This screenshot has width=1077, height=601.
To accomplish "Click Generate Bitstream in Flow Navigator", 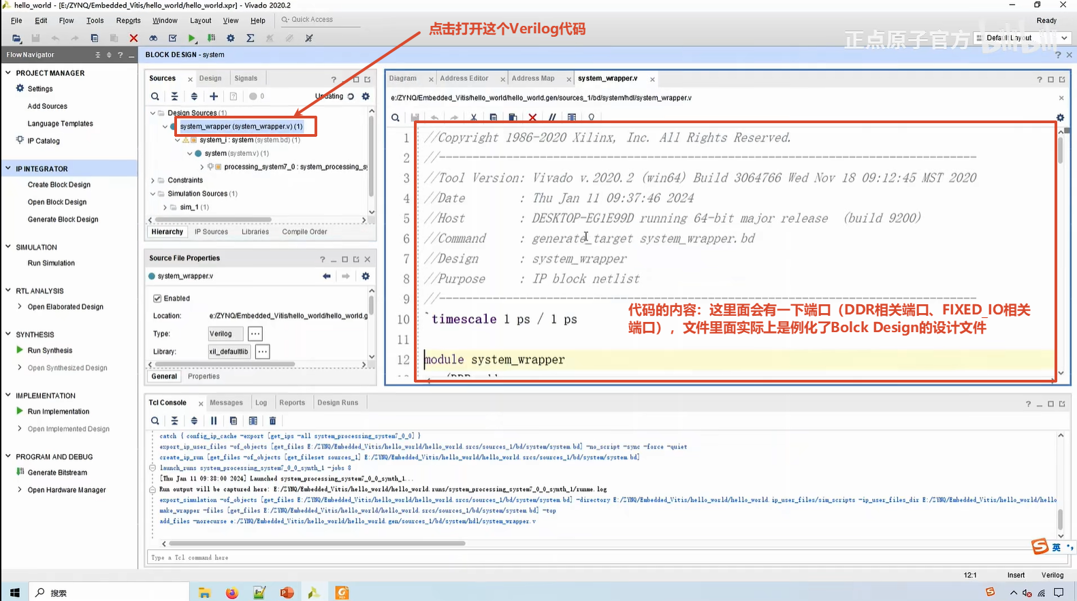I will [x=57, y=472].
